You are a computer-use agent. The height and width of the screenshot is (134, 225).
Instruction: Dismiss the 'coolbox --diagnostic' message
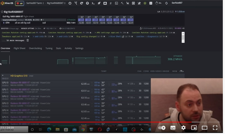pyautogui.click(x=166, y=37)
